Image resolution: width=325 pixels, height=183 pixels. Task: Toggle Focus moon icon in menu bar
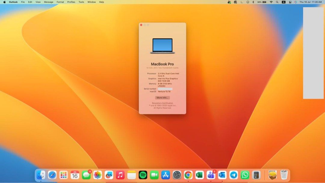(x=242, y=2)
